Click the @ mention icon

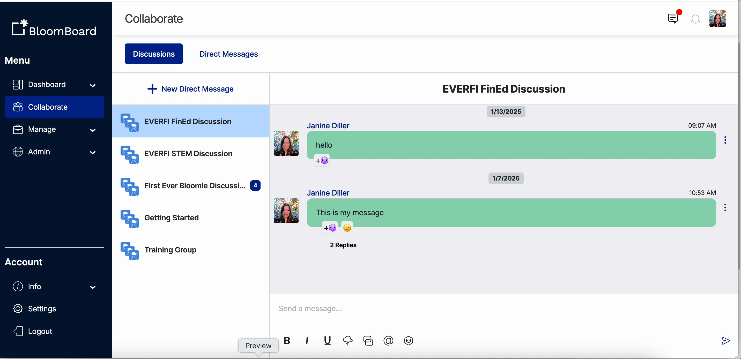(388, 341)
